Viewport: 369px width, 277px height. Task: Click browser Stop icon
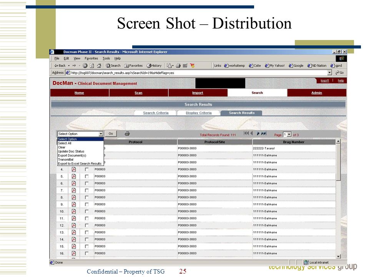[x=85, y=66]
